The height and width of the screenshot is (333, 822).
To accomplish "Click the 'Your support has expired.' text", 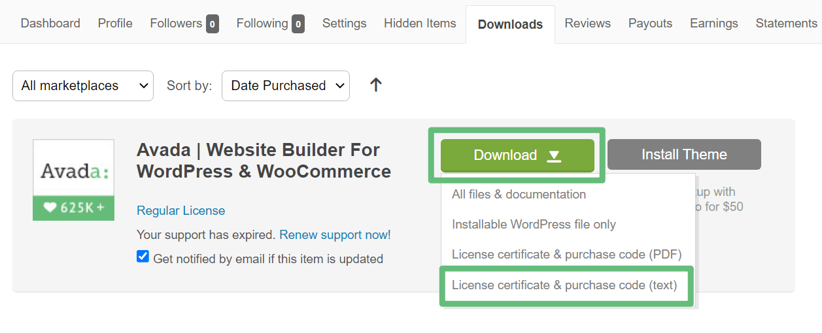I will coord(207,235).
